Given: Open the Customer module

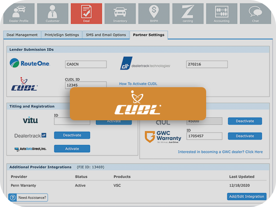Looking at the screenshot, I should [53, 13].
